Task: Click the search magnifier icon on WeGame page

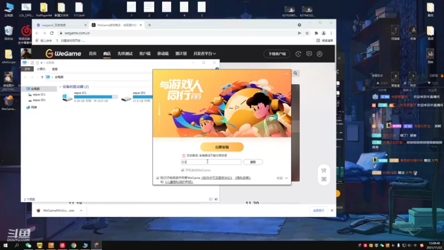Action: pos(295,73)
